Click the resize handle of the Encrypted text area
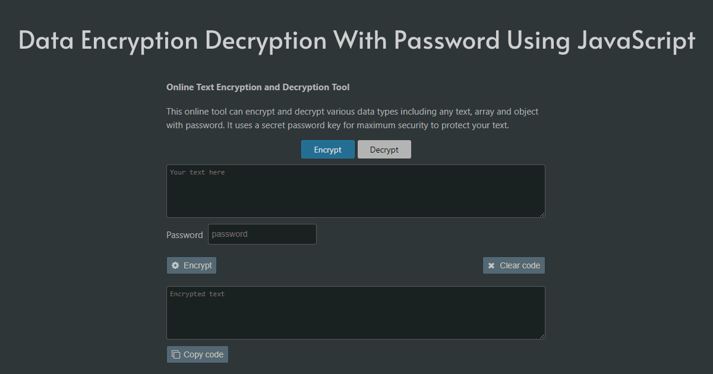 click(541, 335)
